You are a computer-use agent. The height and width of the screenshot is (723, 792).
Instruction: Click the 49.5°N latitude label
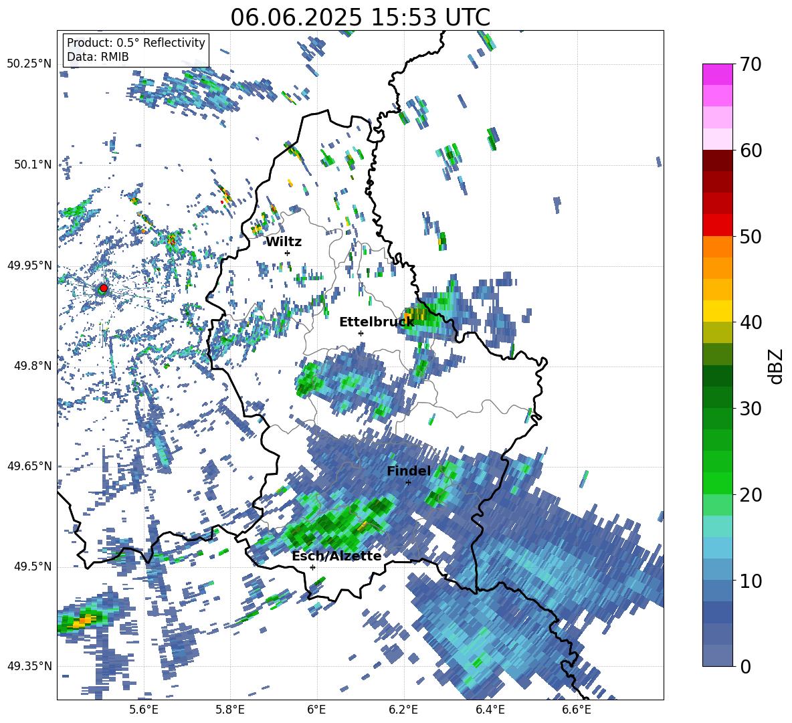pos(33,566)
